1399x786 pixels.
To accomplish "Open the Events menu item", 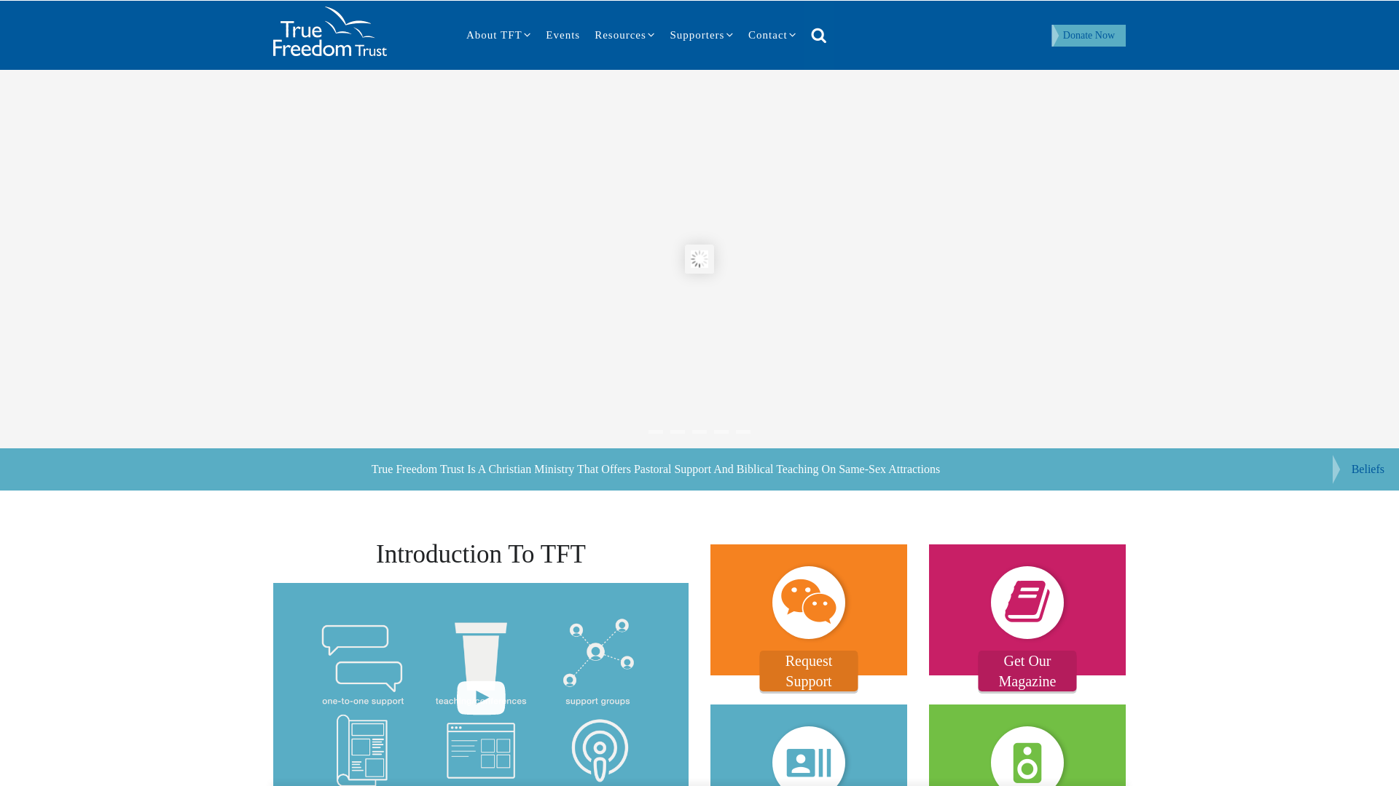I will (x=563, y=35).
